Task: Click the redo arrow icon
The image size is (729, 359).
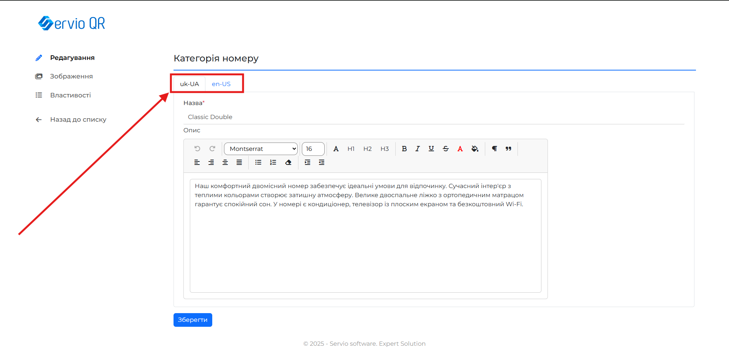Action: (x=212, y=149)
